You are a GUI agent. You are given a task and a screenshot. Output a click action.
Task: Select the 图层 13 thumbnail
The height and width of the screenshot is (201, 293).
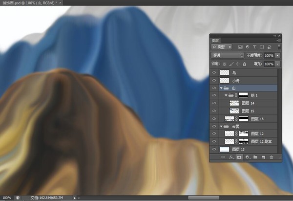(225, 149)
